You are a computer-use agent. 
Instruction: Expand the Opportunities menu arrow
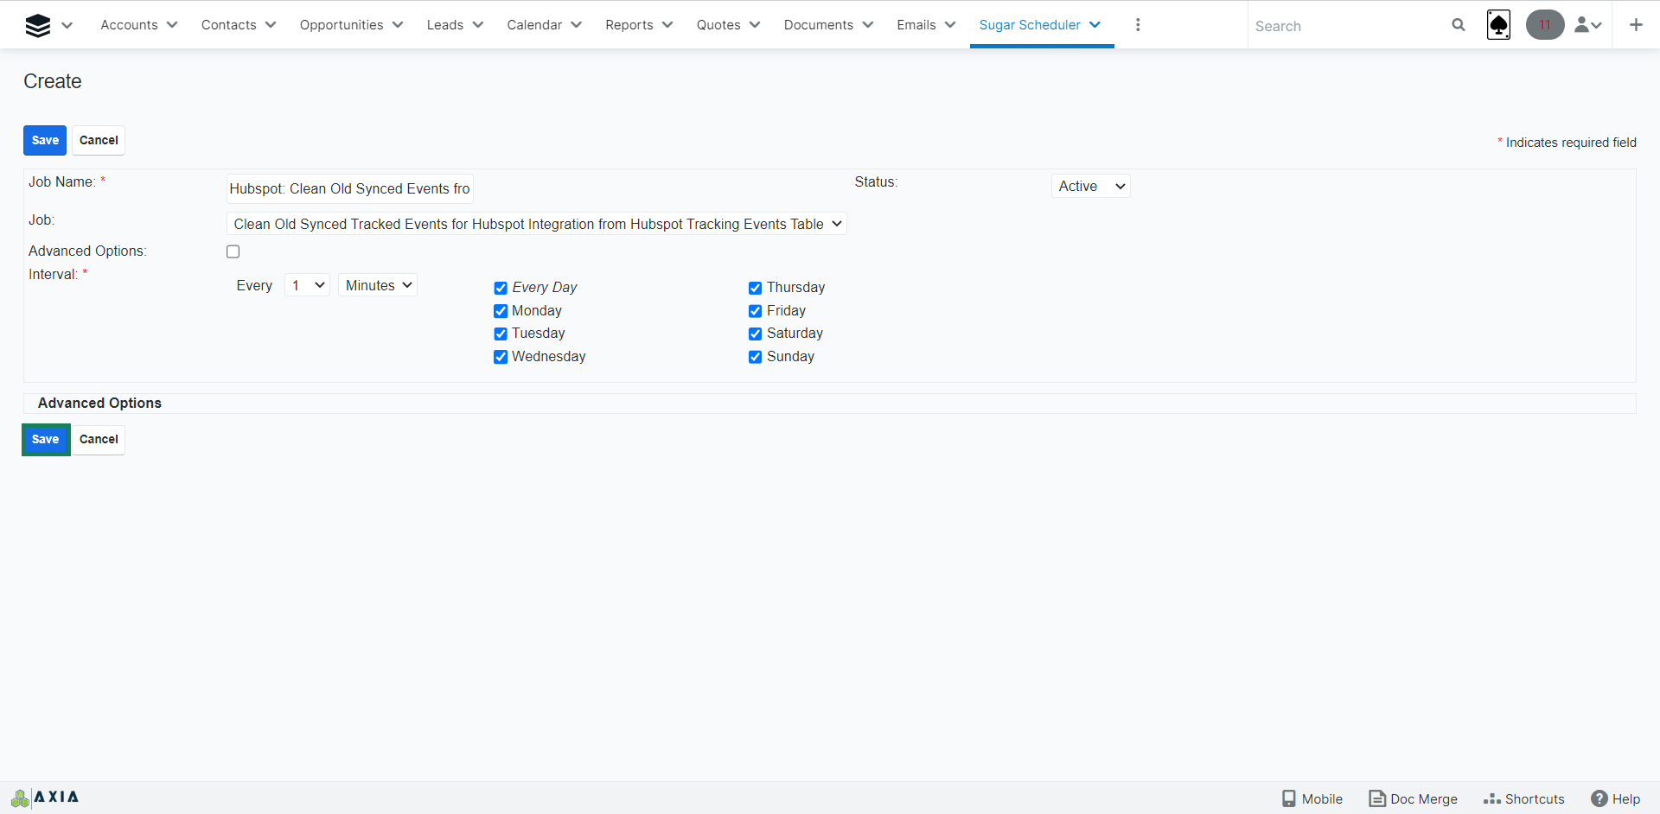398,25
